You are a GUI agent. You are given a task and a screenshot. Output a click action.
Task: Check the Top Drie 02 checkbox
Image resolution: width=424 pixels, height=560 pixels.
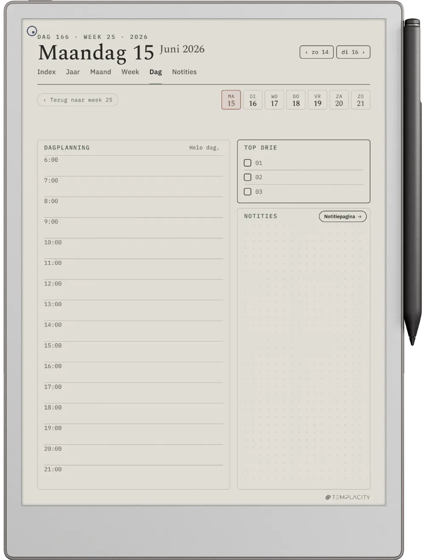coord(248,177)
